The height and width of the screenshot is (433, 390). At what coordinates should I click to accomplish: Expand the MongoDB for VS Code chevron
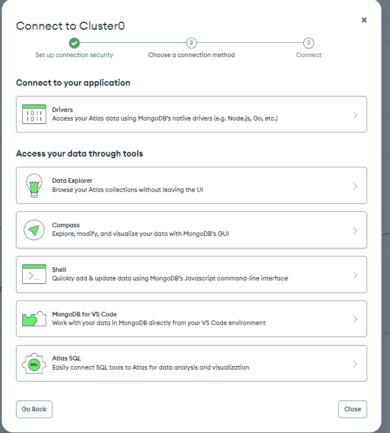pyautogui.click(x=355, y=319)
